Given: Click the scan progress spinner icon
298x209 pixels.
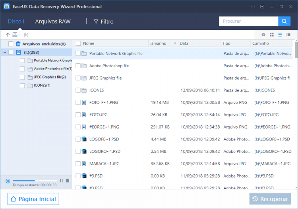Looking at the screenshot, I should point(8,181).
